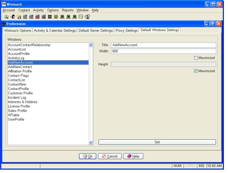Switch to Activity & Calendar Settings tab

[x=55, y=31]
